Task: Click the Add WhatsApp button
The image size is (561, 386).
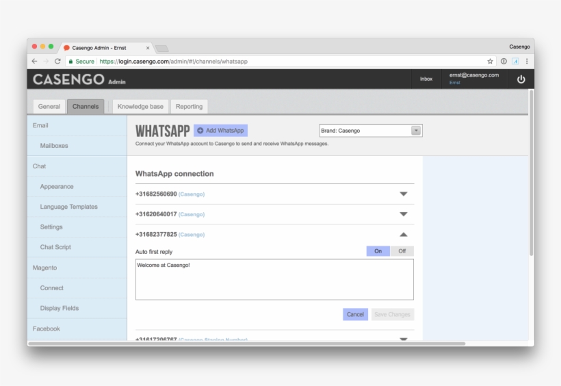Action: pyautogui.click(x=220, y=130)
